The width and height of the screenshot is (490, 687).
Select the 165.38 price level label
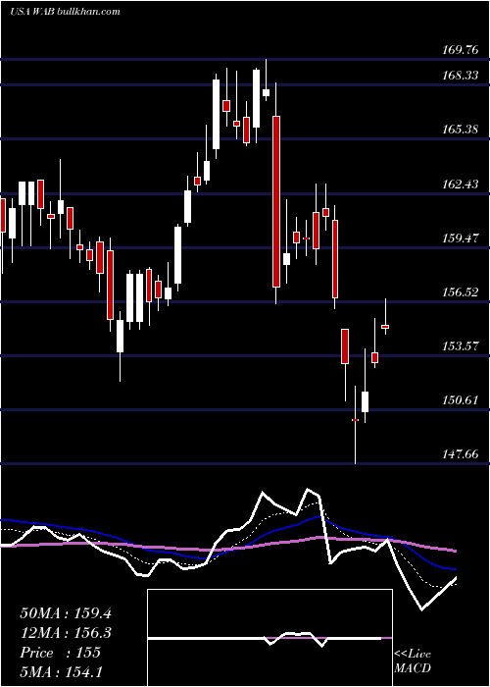point(460,130)
